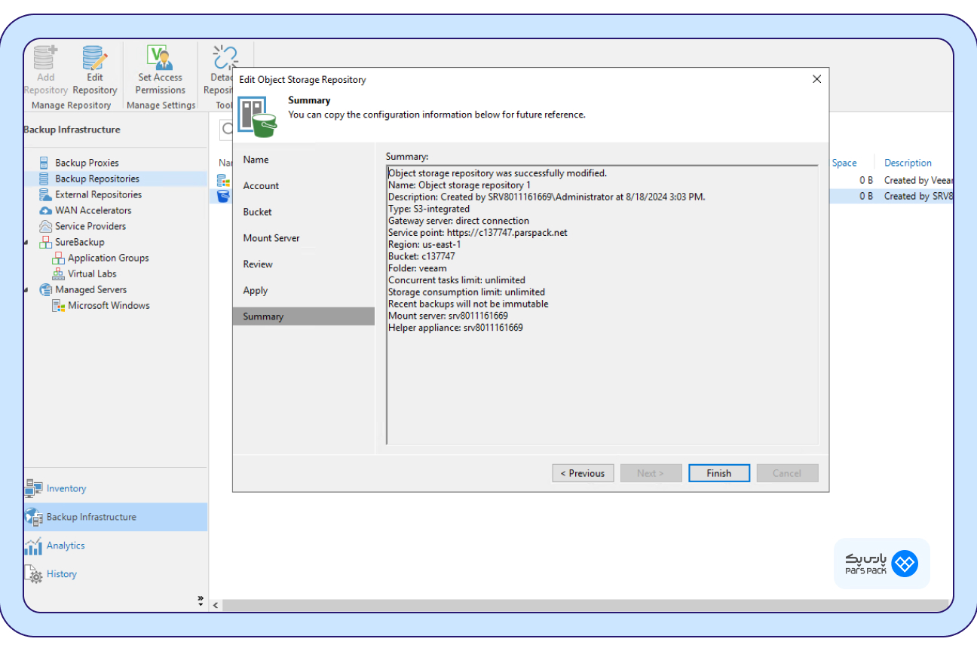
Task: Select Virtual Labs in the tree
Action: point(92,274)
